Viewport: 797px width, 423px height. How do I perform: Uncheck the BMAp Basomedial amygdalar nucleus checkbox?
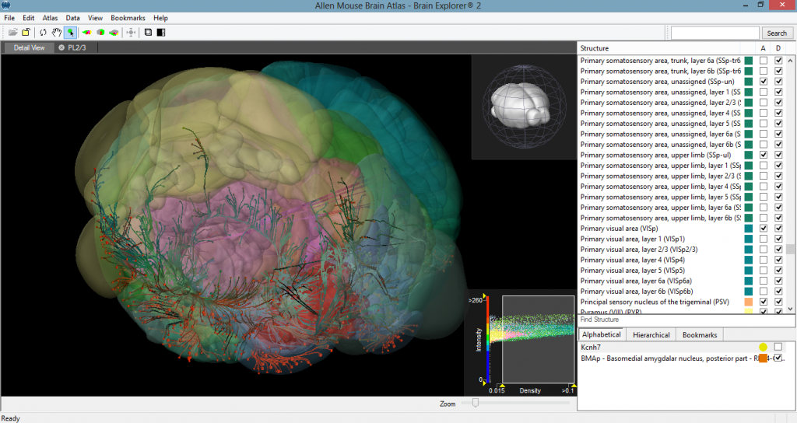(x=778, y=358)
